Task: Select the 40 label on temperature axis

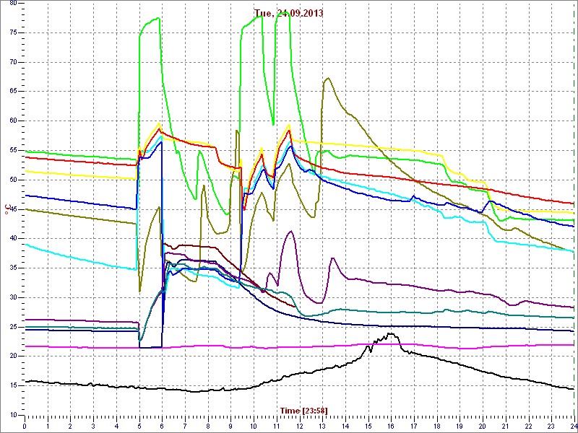Action: (x=12, y=239)
